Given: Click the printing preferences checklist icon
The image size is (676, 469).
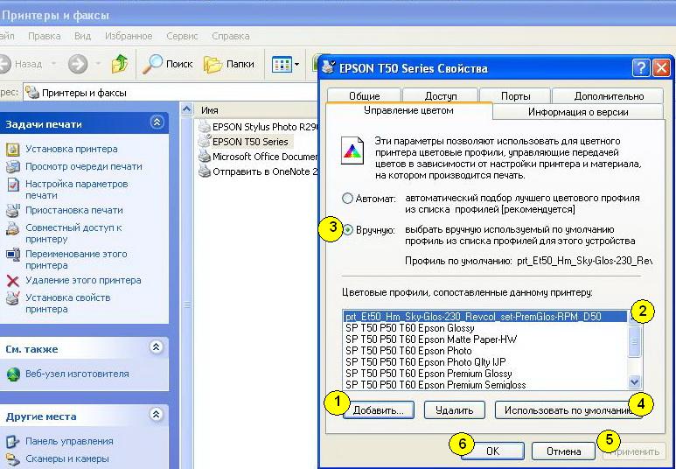Looking at the screenshot, I should tap(13, 185).
